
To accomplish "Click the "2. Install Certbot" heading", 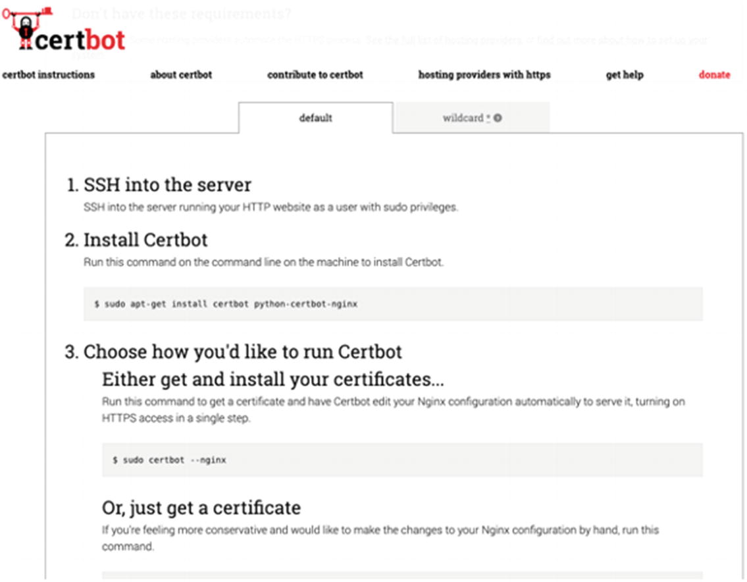I will [136, 240].
